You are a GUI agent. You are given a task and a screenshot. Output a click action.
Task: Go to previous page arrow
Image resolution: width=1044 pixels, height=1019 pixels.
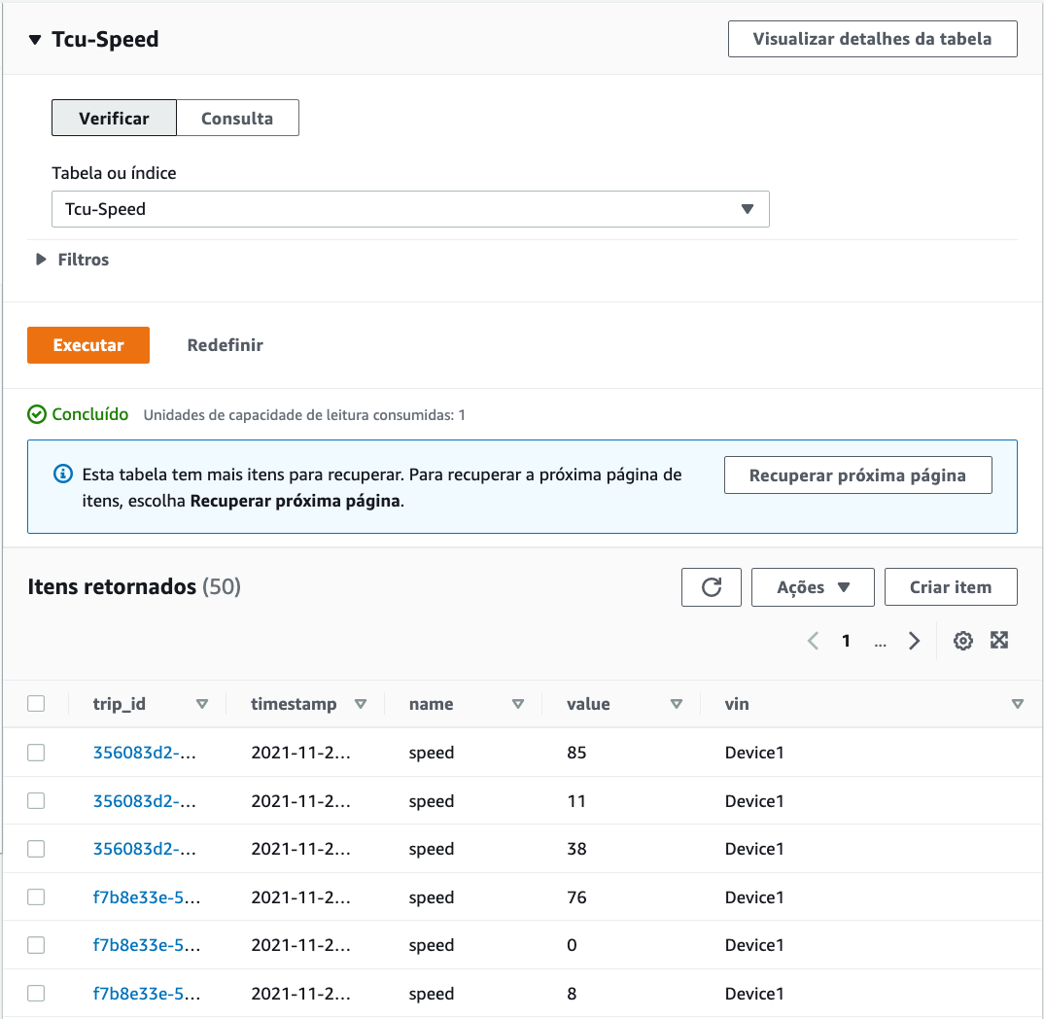813,641
